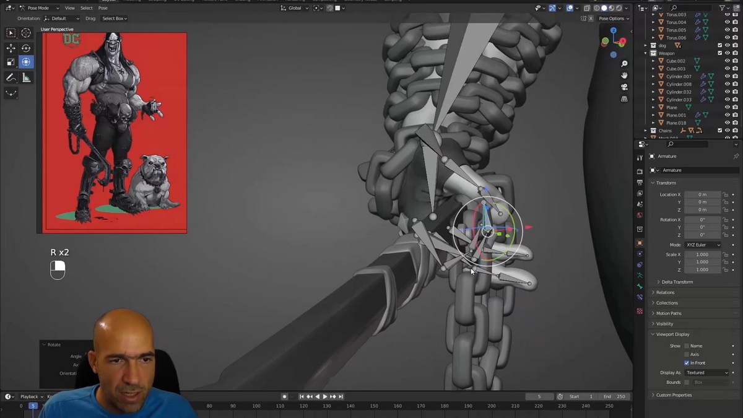
Task: Uncheck the dog collection checkbox
Action: [720, 45]
